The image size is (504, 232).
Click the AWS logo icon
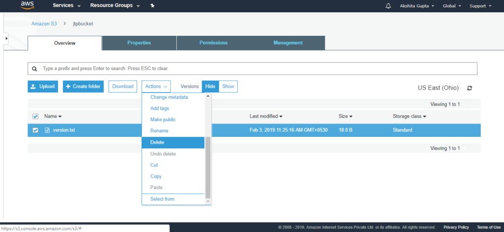27,5
